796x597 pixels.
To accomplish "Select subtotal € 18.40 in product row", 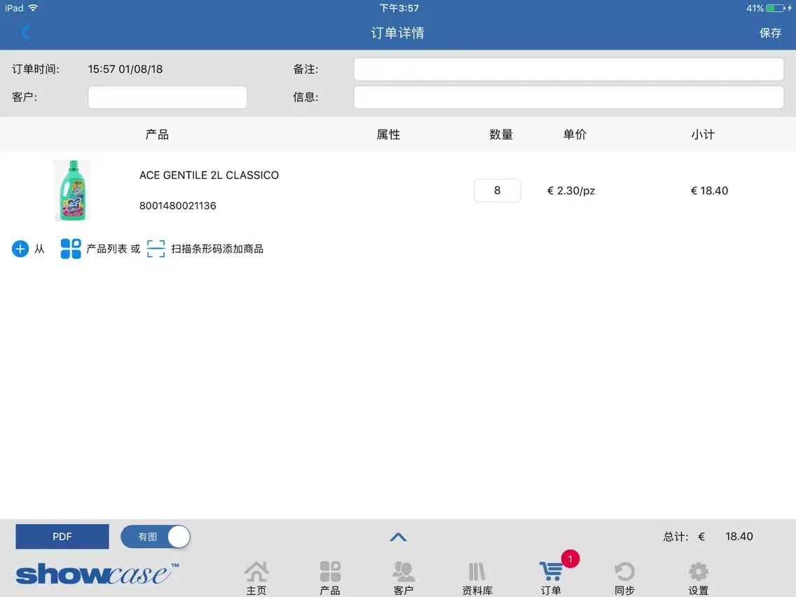I will pyautogui.click(x=709, y=191).
